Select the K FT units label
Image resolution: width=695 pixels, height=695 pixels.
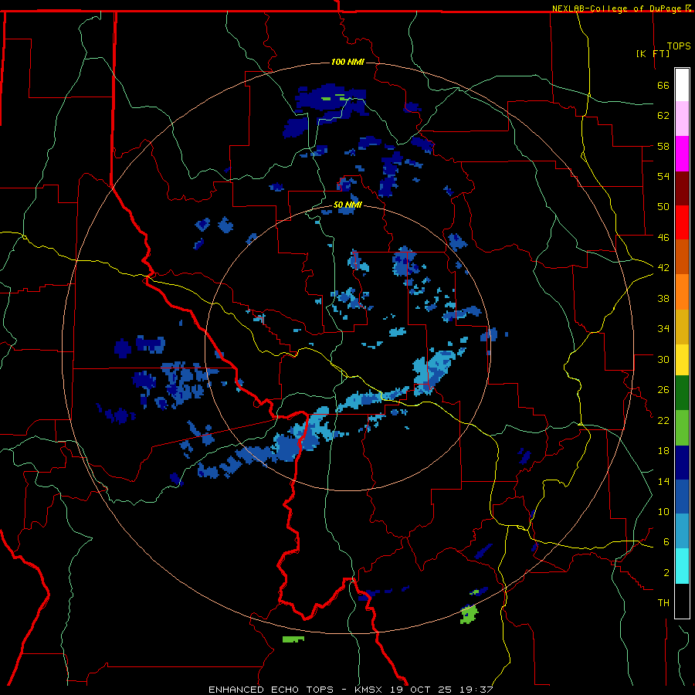tap(653, 53)
